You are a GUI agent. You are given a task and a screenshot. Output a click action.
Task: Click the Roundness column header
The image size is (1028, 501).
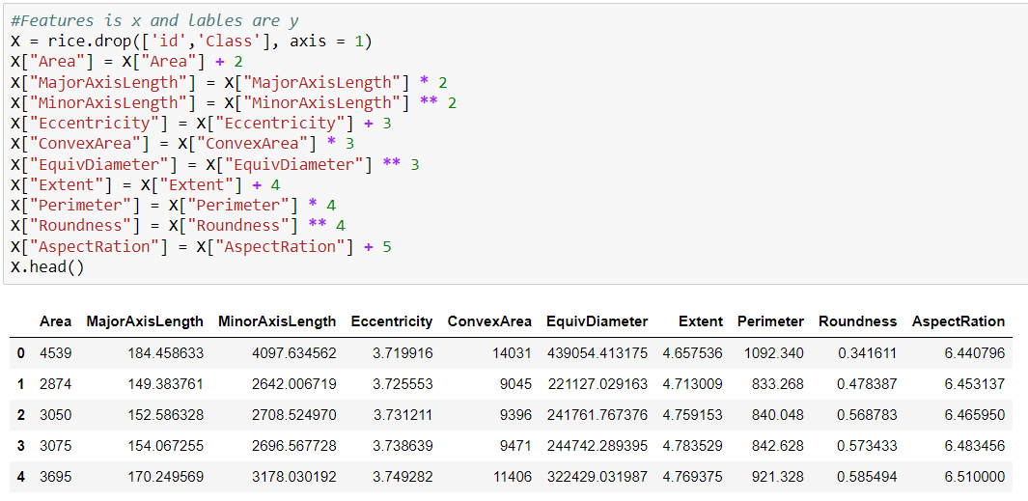coord(857,321)
